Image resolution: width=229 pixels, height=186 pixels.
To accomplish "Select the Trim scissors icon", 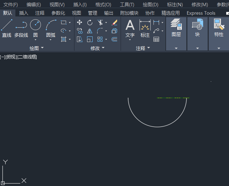I will [100, 22].
